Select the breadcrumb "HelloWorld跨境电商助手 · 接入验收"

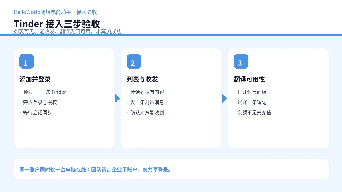click(55, 12)
